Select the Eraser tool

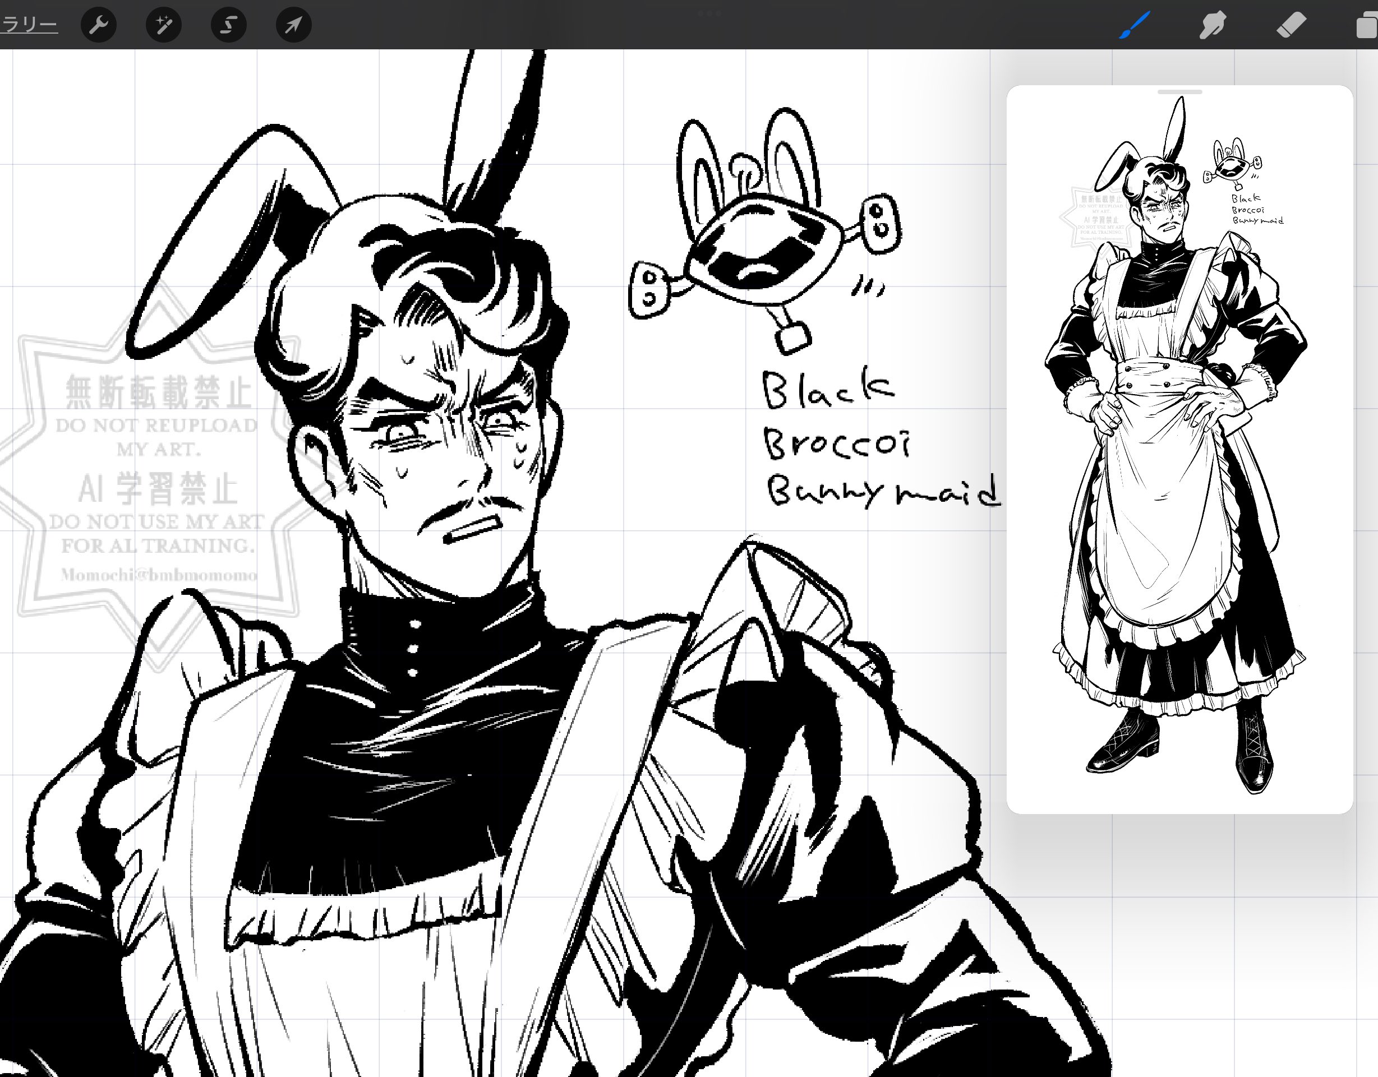(1291, 25)
